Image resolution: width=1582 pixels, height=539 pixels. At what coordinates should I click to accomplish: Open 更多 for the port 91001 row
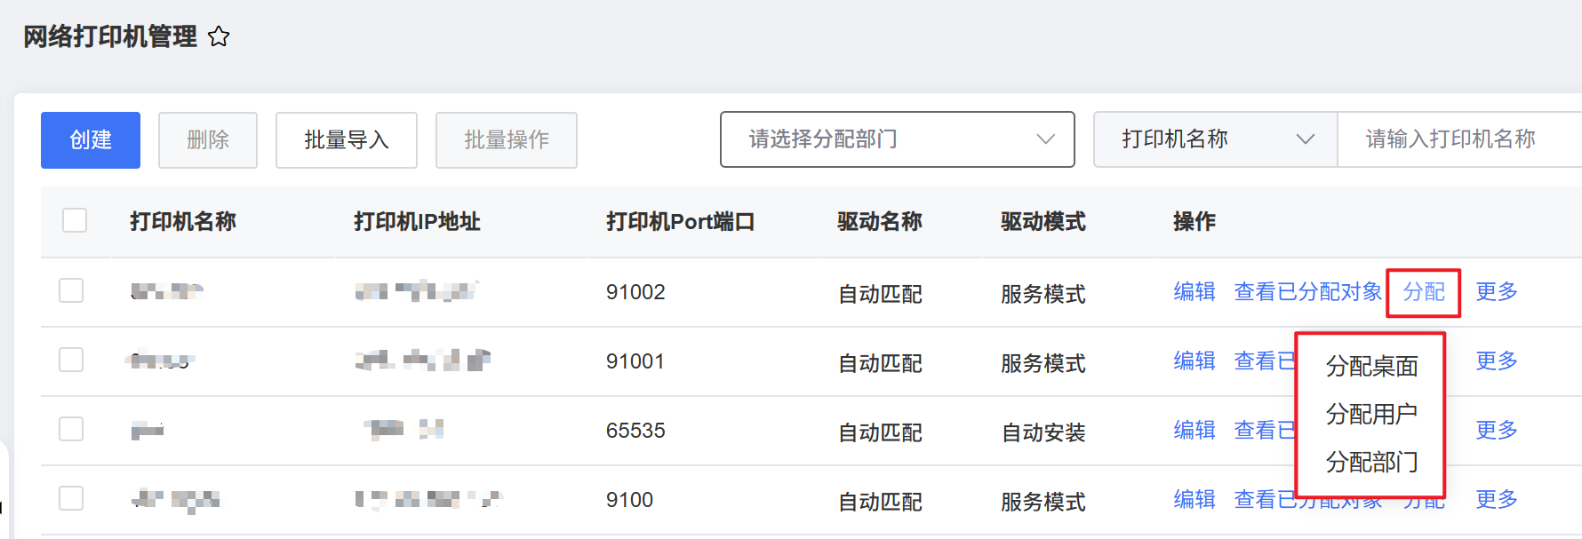point(1497,361)
